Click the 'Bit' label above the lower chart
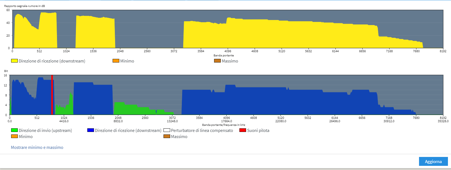 (x=6, y=71)
